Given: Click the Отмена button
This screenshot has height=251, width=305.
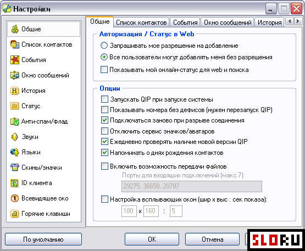Looking at the screenshot, I should [212, 239].
